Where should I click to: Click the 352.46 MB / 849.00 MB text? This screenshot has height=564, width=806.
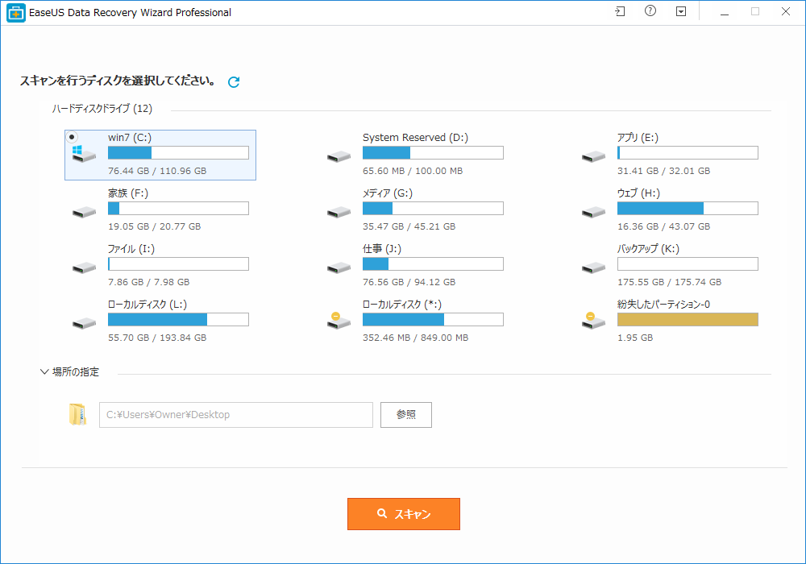click(415, 338)
